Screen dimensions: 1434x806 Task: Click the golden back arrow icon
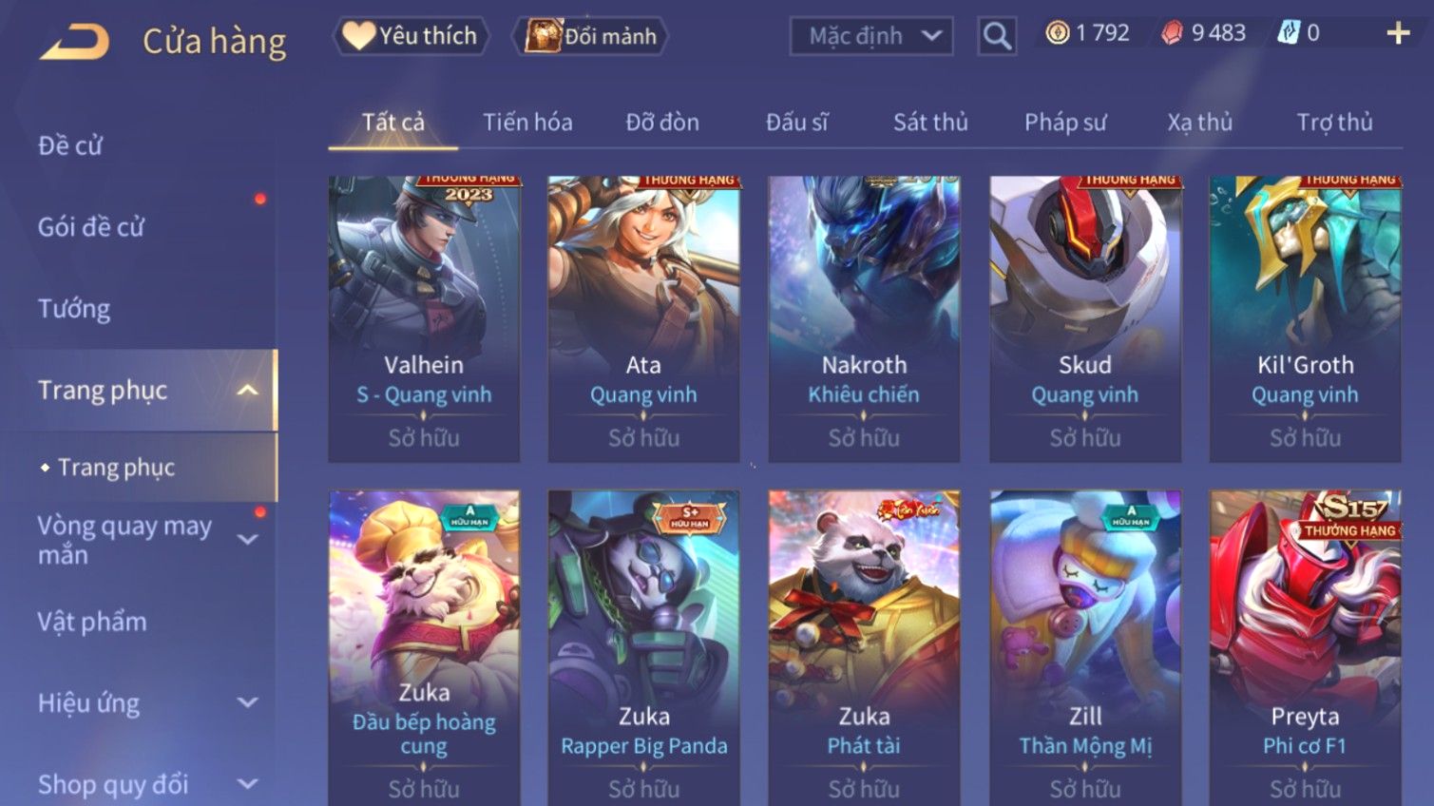click(74, 41)
